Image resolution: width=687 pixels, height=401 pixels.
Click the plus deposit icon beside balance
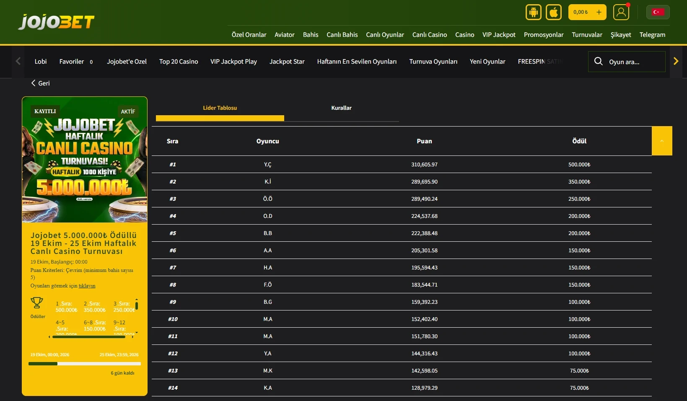tap(599, 12)
